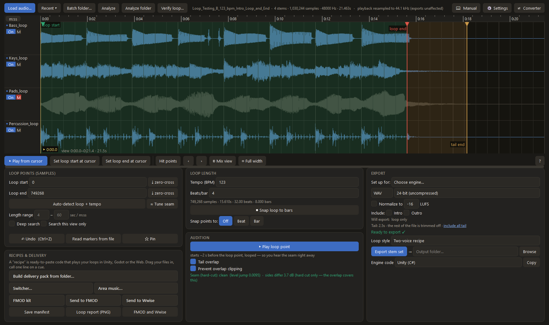
Task: Enable Search this view only checkbox
Action: 44,224
